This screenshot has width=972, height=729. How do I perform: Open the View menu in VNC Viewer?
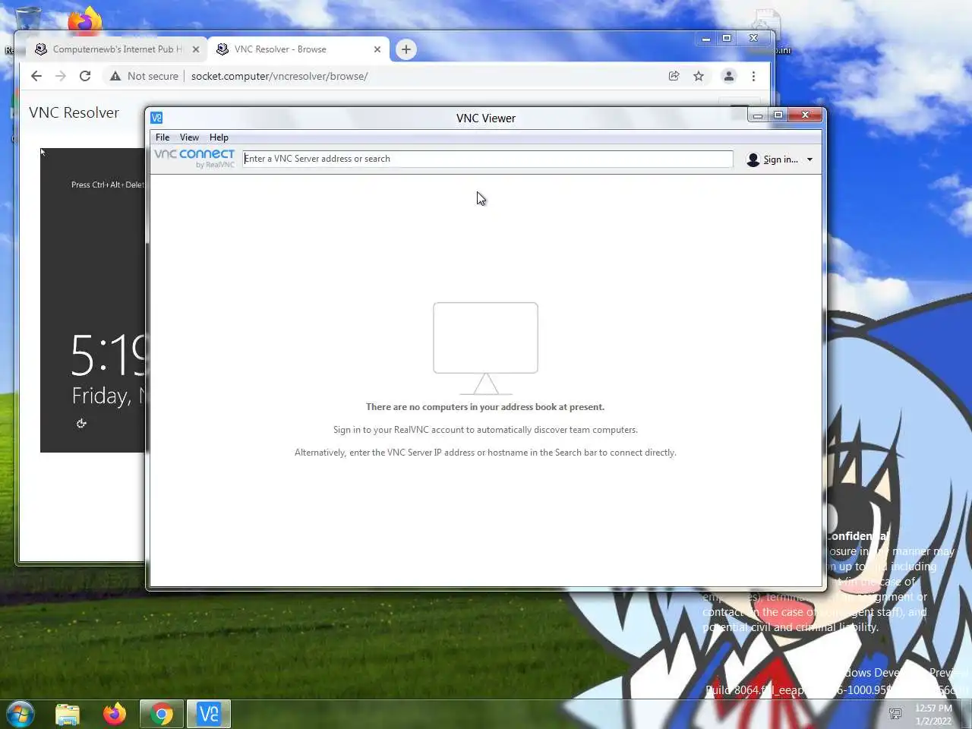point(189,137)
